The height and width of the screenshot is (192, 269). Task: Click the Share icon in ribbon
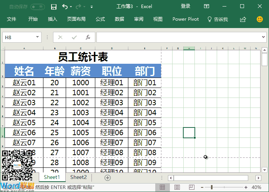point(243,19)
